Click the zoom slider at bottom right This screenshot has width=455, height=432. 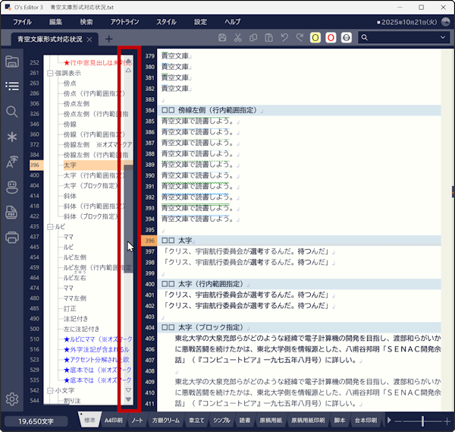422,420
